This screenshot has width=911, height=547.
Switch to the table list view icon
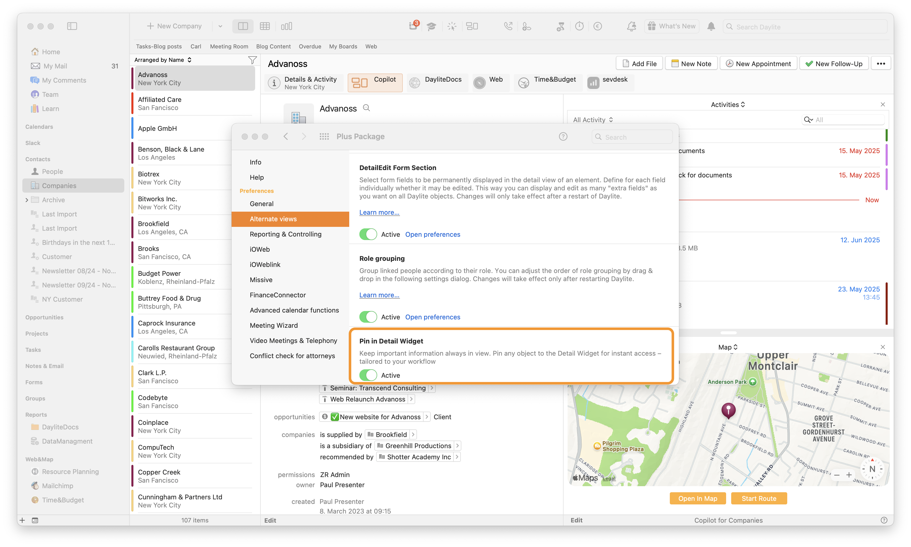pyautogui.click(x=265, y=26)
